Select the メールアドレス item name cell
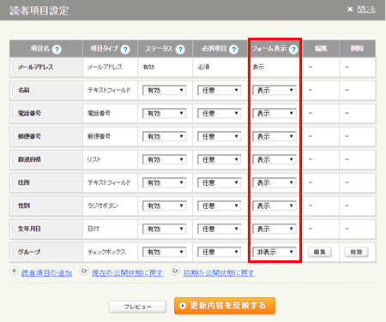The height and width of the screenshot is (322, 386). click(x=46, y=68)
